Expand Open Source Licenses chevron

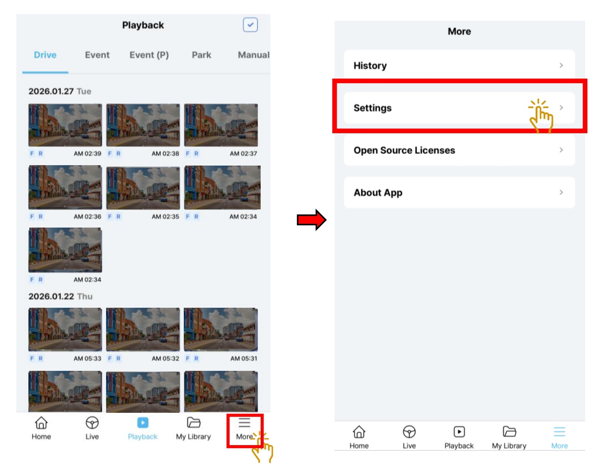[561, 150]
